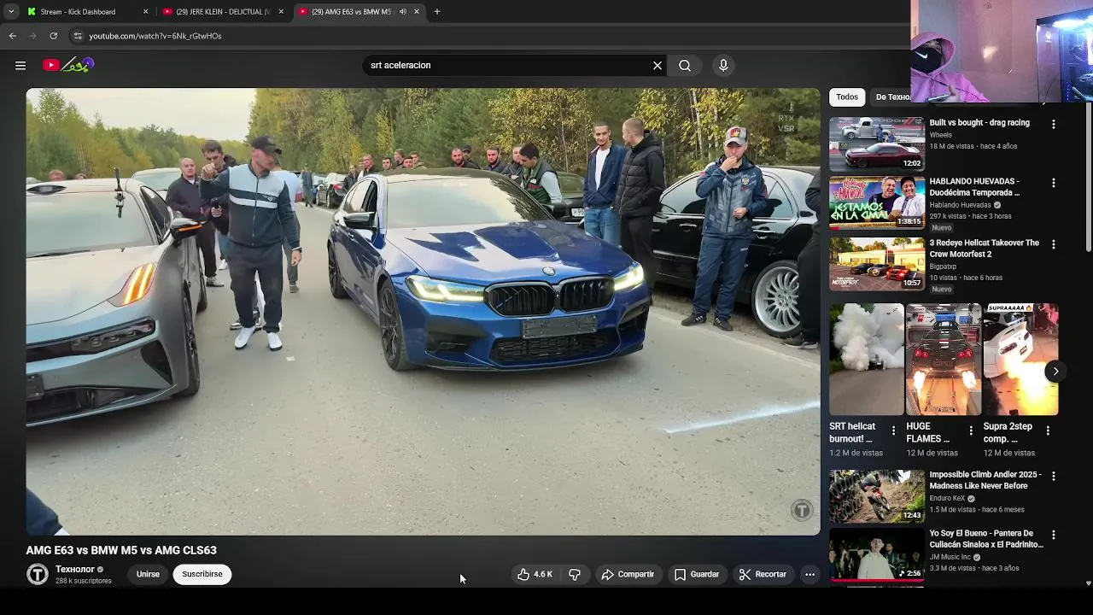This screenshot has height=615, width=1093.
Task: Close the Stream - Kick Dashboard tab
Action: [145, 12]
